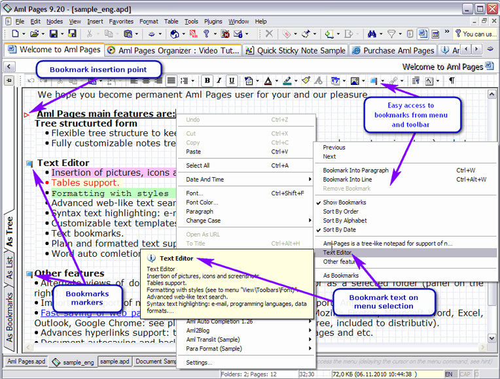The image size is (500, 379).
Task: Click the binoculars Find icon
Action: (372, 34)
